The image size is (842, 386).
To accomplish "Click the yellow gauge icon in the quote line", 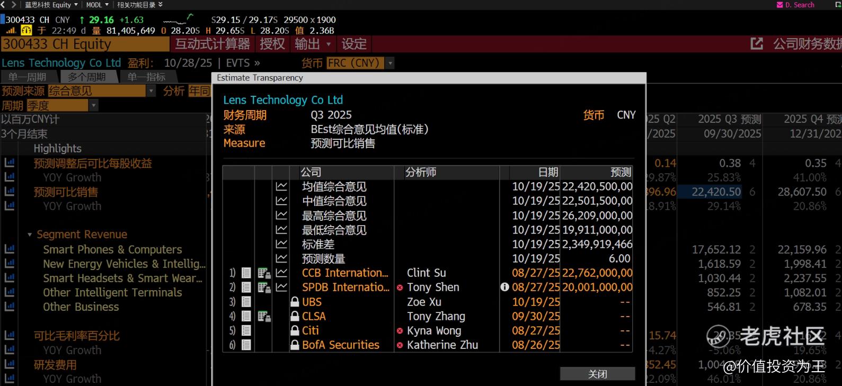I will (x=26, y=31).
